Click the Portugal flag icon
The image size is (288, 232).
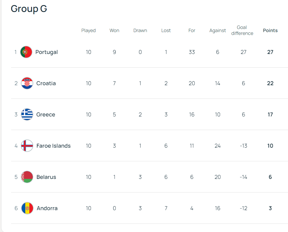click(x=26, y=52)
